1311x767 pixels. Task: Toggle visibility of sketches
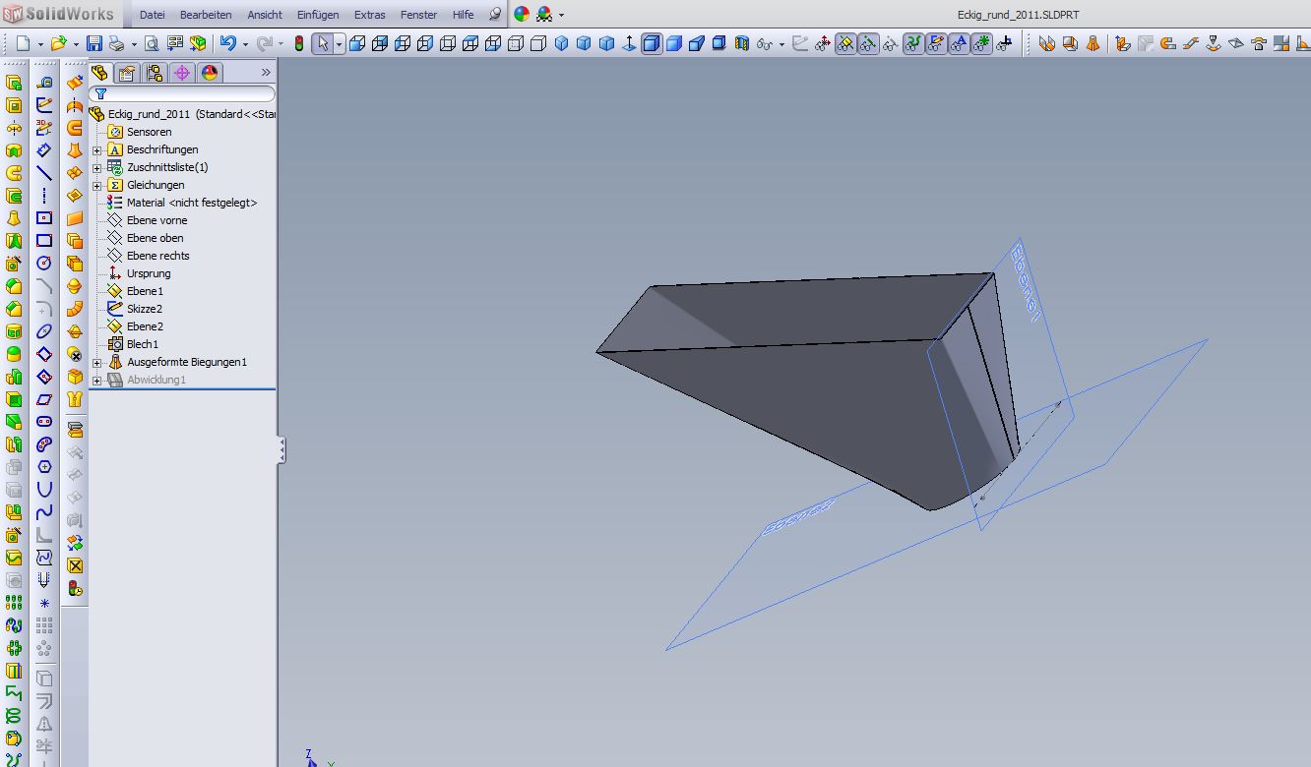pos(936,43)
